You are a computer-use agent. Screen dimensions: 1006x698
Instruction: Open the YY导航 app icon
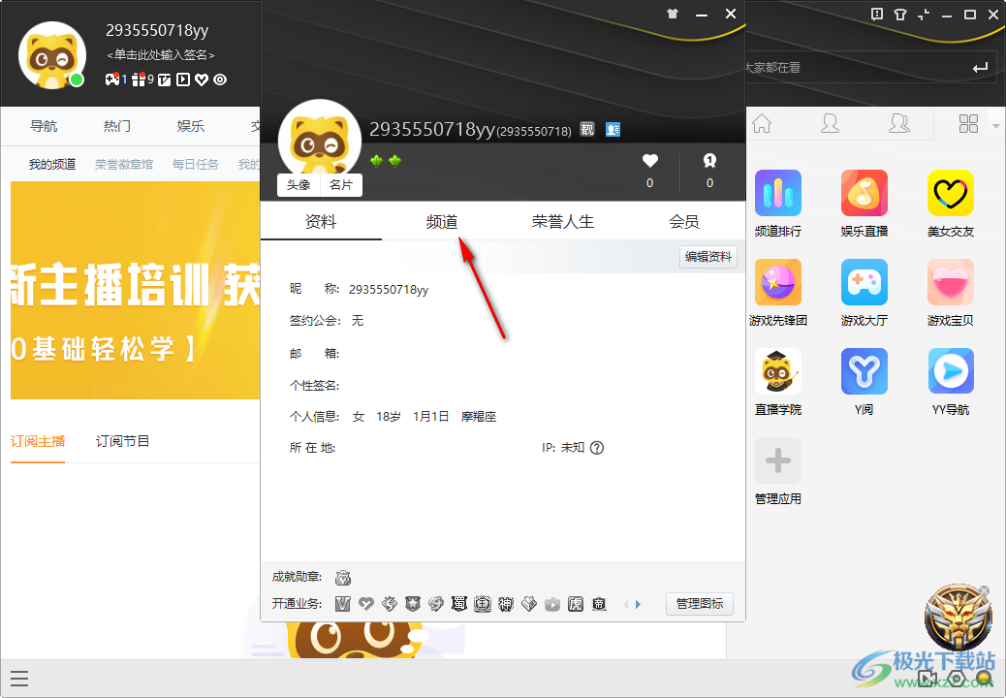[x=951, y=370]
